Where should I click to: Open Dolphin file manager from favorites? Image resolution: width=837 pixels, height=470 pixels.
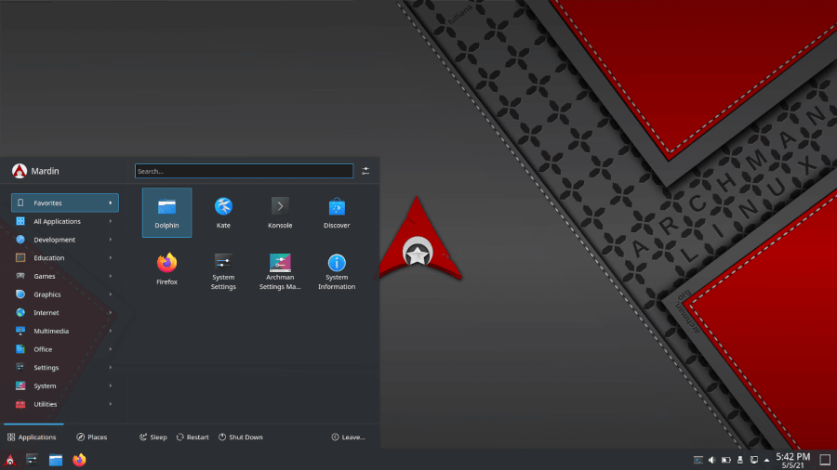(166, 213)
